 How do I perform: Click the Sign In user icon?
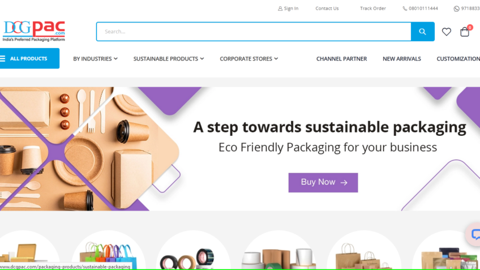[x=280, y=8]
